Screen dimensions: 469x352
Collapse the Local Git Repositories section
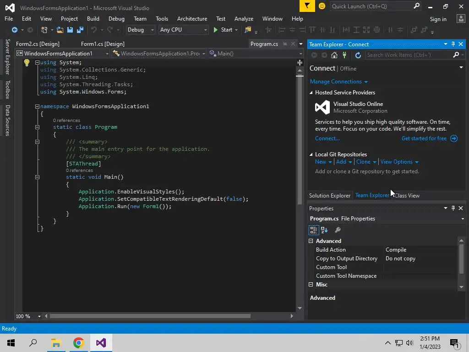(x=311, y=154)
